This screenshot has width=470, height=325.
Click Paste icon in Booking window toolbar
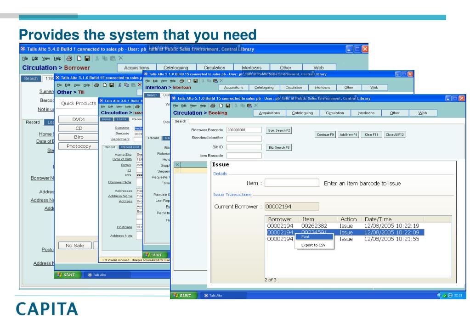(249, 106)
